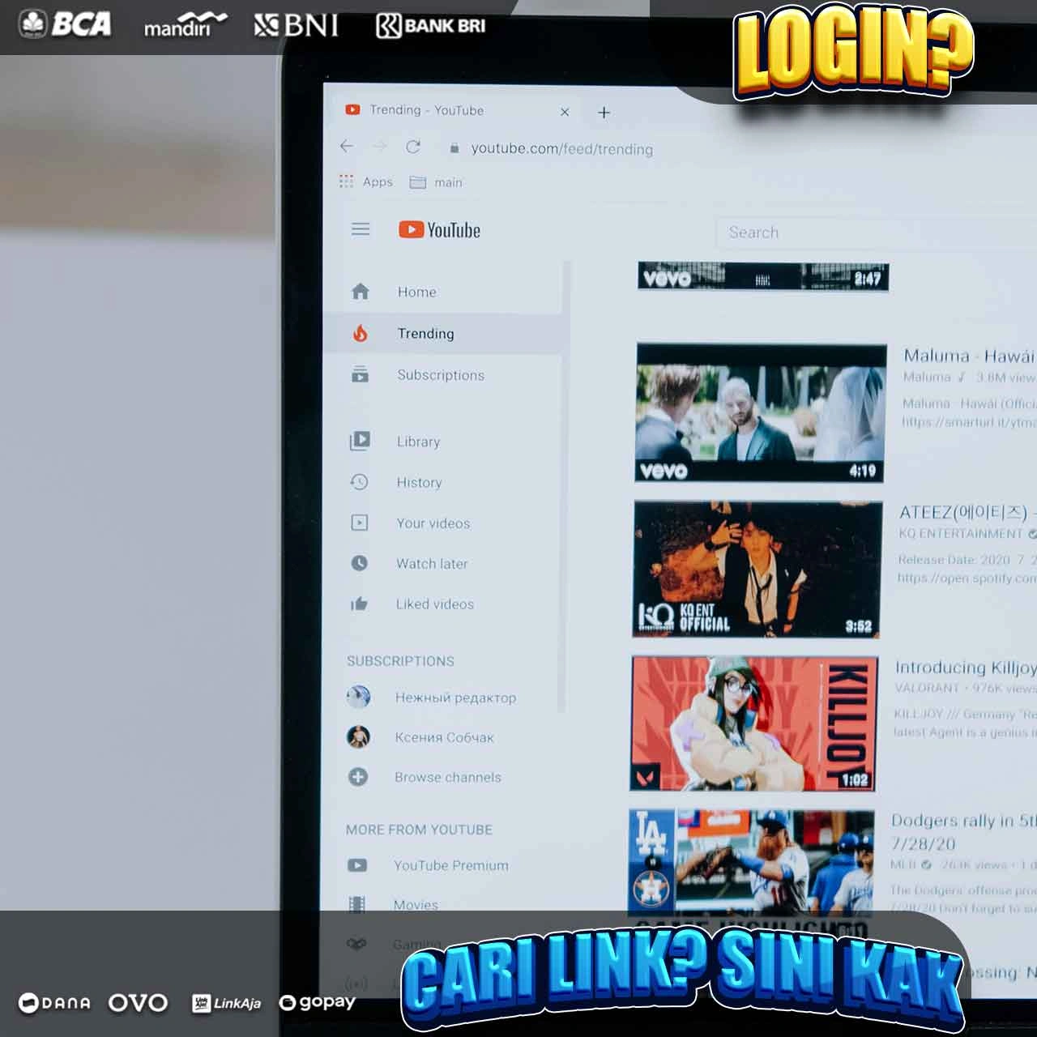Click Нежный редактор channel avatar
Image resolution: width=1037 pixels, height=1037 pixels.
pyautogui.click(x=358, y=696)
